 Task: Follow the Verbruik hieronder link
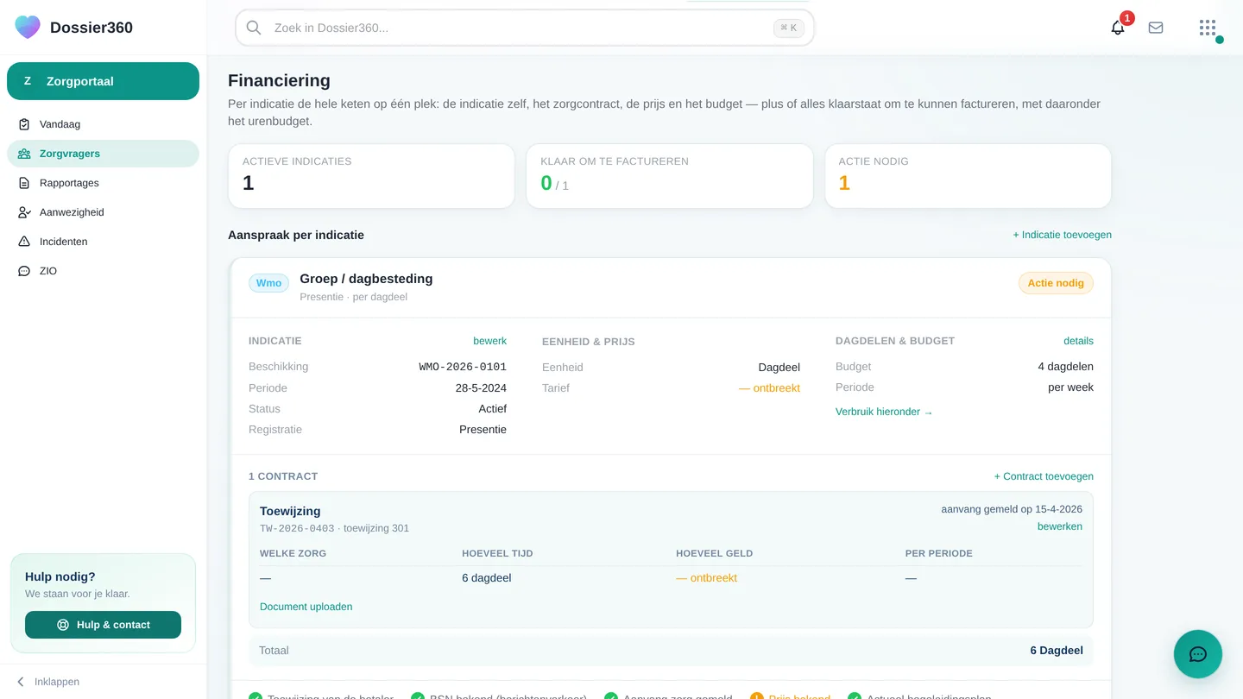(884, 412)
